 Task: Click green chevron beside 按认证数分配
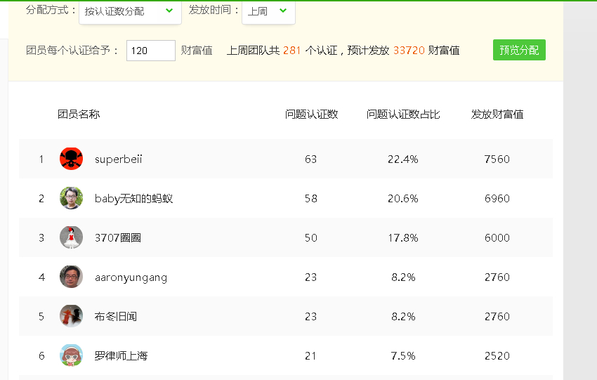(169, 11)
